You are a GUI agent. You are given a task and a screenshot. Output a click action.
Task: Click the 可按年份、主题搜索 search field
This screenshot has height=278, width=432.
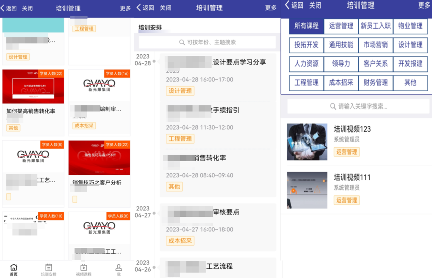(x=207, y=42)
